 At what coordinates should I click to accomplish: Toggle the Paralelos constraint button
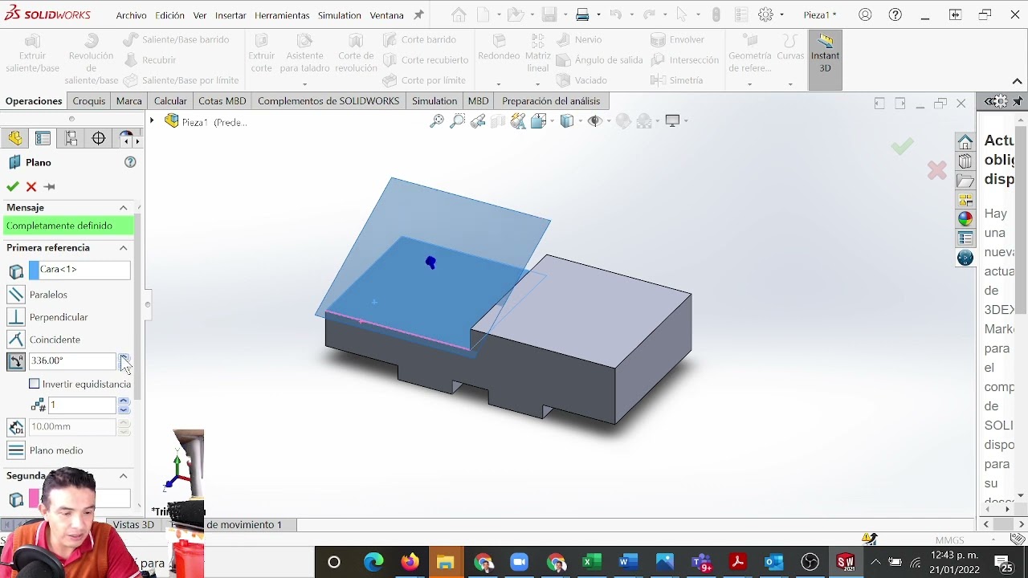pyautogui.click(x=16, y=295)
